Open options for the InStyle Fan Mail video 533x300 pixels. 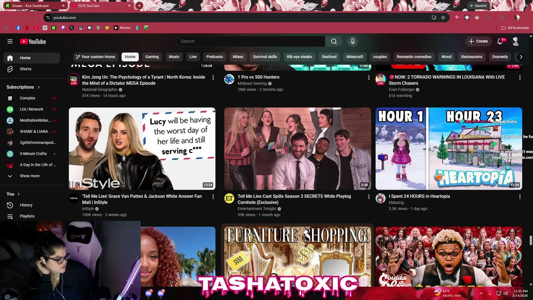point(213,197)
